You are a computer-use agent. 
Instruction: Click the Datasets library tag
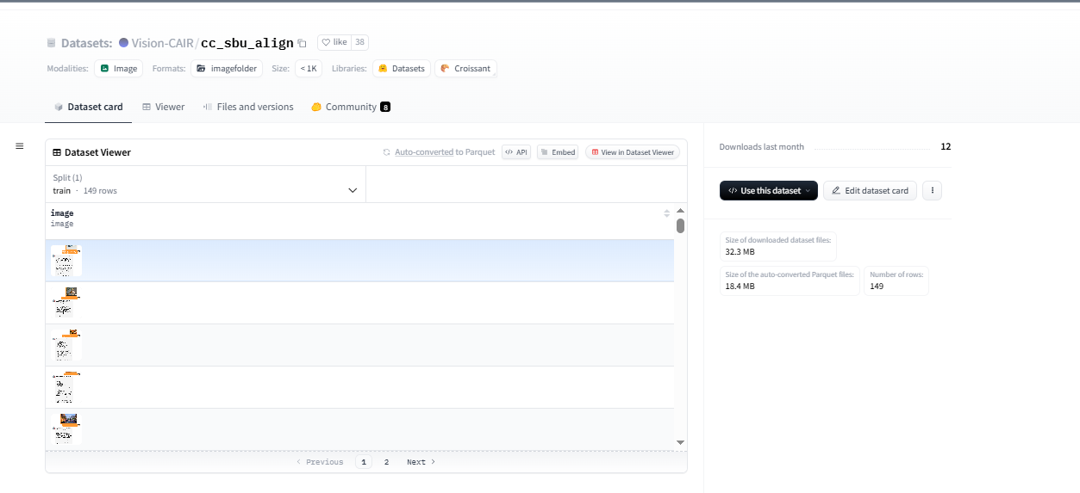point(402,69)
